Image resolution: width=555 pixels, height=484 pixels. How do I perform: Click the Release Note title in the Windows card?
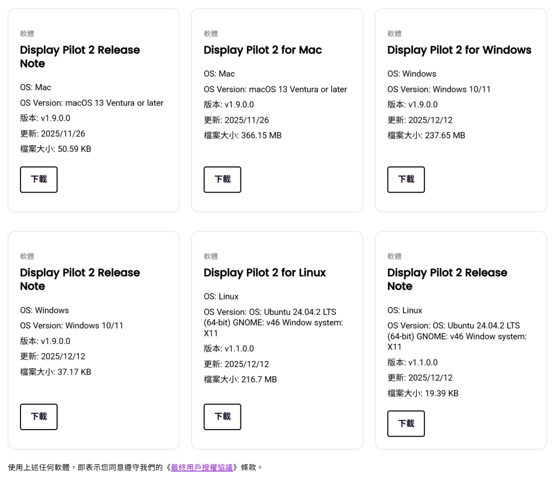(80, 279)
